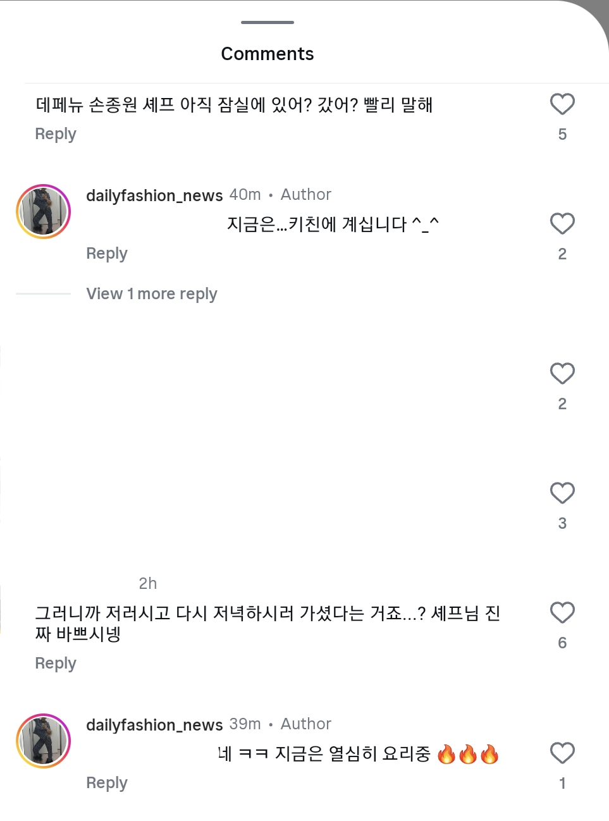Reply to the 열심히 요리중 author comment
This screenshot has width=609, height=821.
[x=107, y=783]
